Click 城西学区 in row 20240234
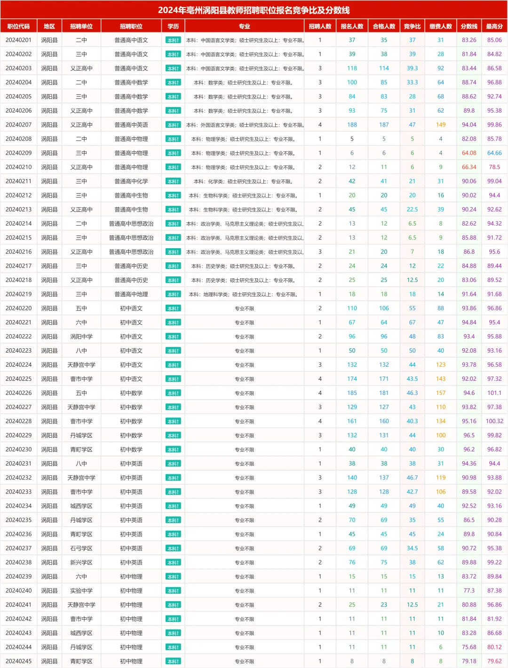 click(x=81, y=506)
